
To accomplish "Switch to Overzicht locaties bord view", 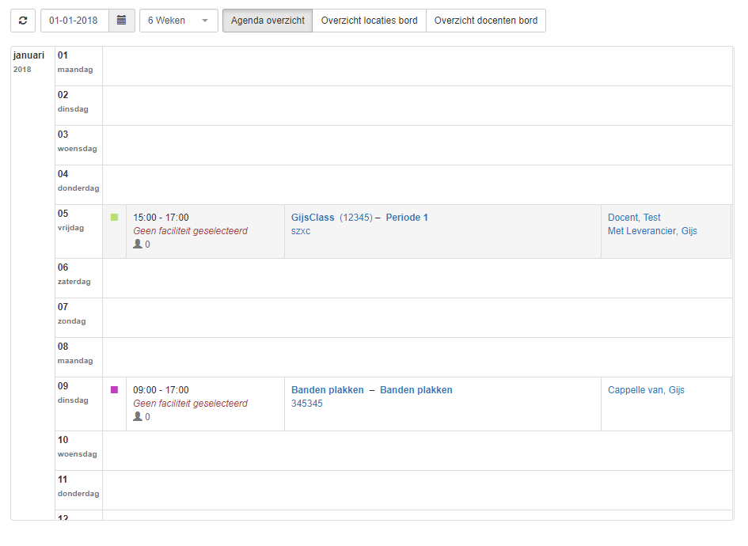I will pos(369,21).
